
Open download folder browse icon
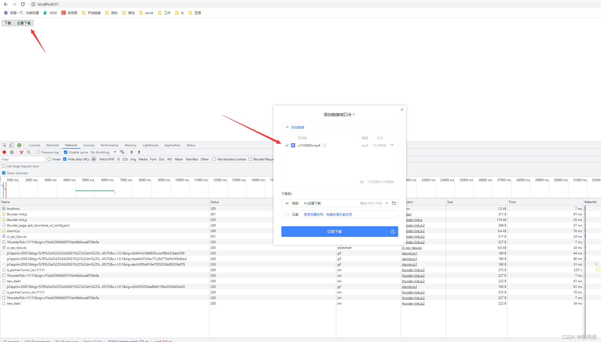394,203
